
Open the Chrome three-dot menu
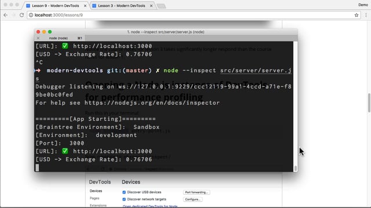366,15
